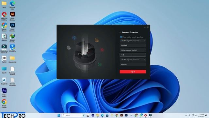Image resolution: width=209 pixels, height=118 pixels.
Task: Select the New Text Document file on desktop
Action: coord(12,82)
